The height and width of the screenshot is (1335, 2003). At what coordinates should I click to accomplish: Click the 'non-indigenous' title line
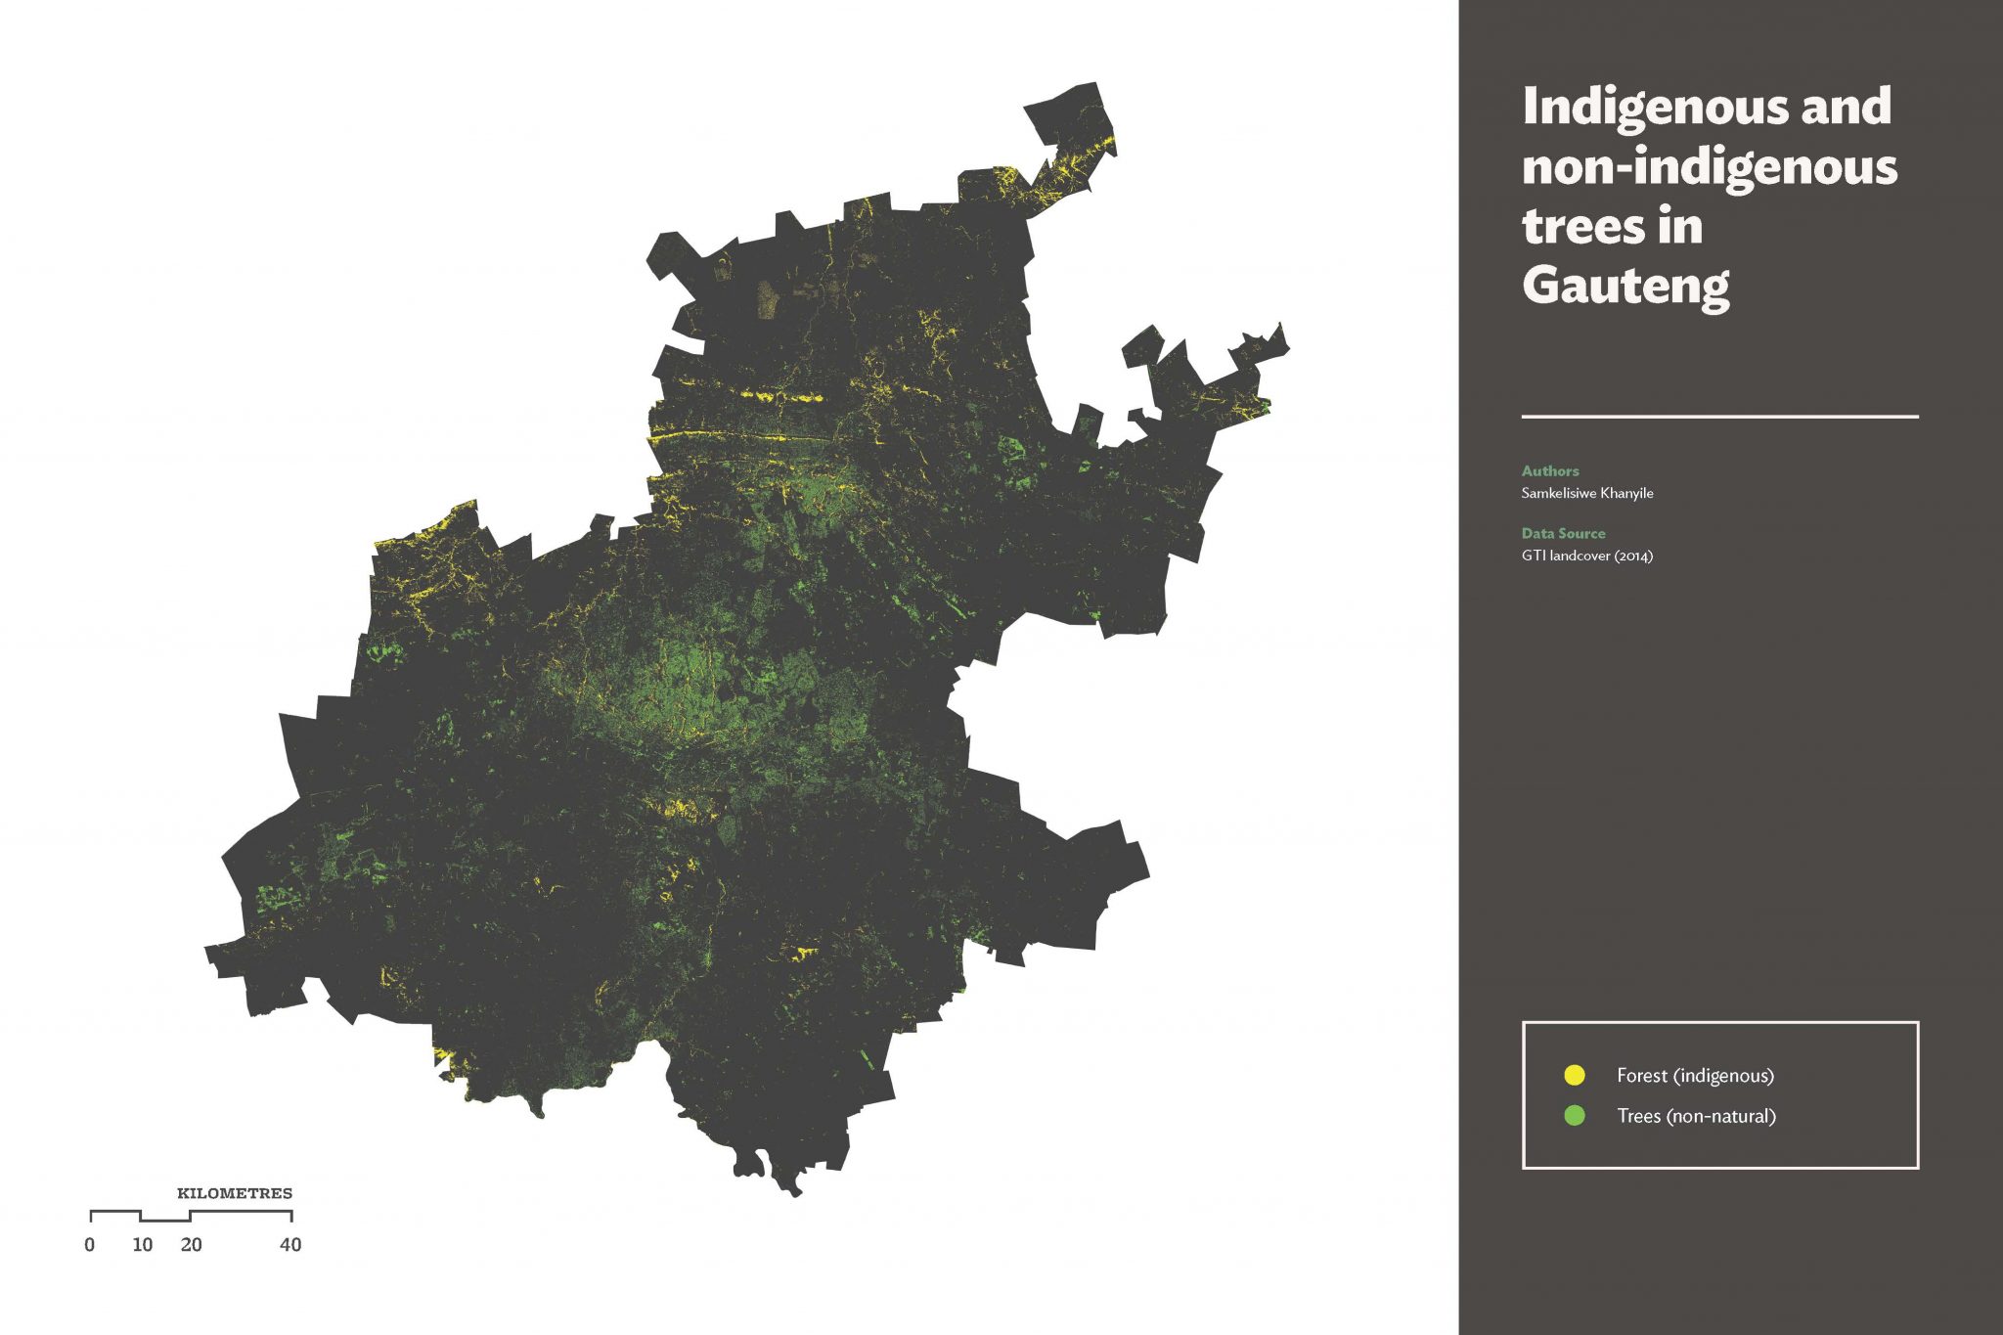pos(1710,167)
